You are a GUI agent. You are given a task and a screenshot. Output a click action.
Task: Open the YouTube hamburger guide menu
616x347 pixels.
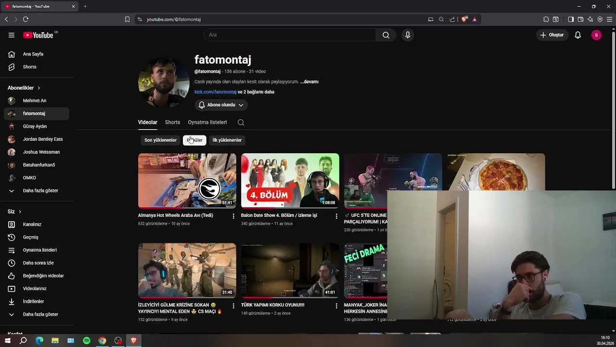point(12,35)
